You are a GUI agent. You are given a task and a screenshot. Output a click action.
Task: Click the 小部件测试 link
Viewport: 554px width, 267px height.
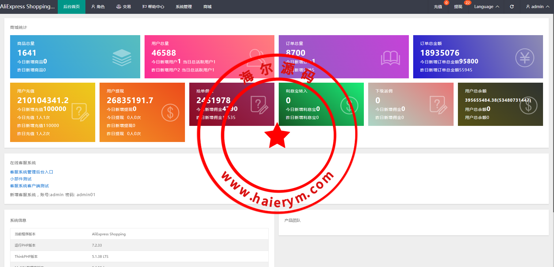[21, 179]
